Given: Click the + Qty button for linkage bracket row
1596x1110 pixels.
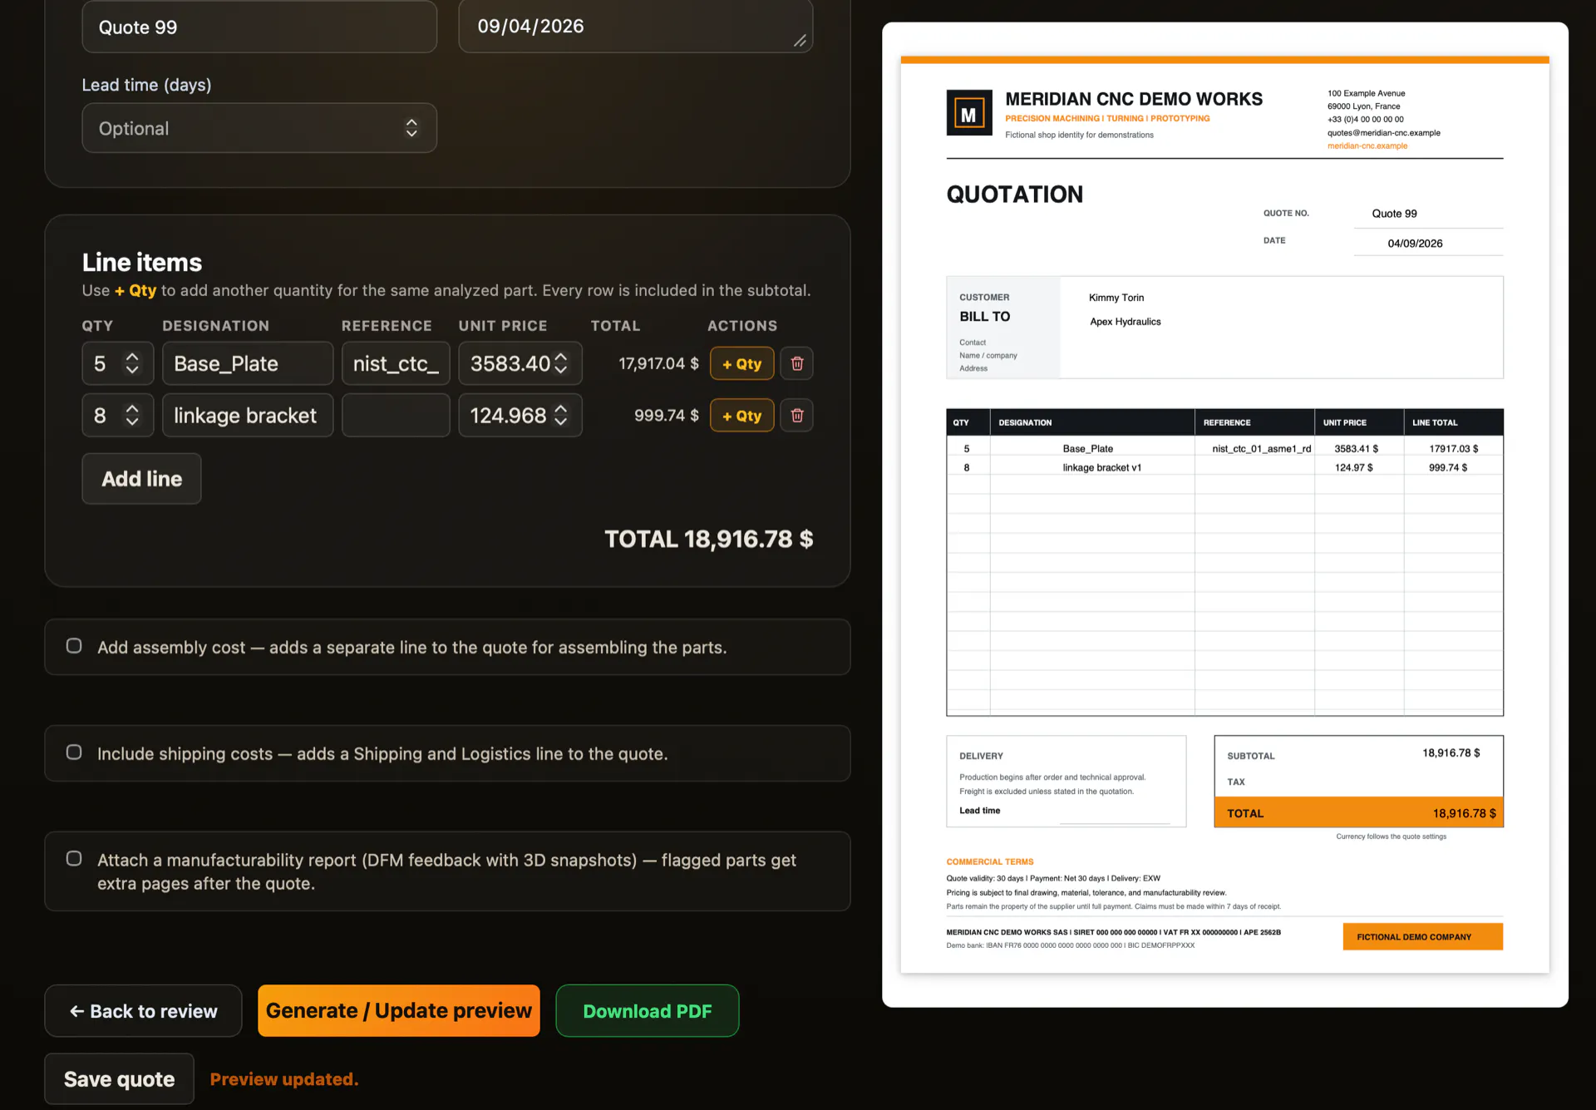Looking at the screenshot, I should tap(741, 416).
